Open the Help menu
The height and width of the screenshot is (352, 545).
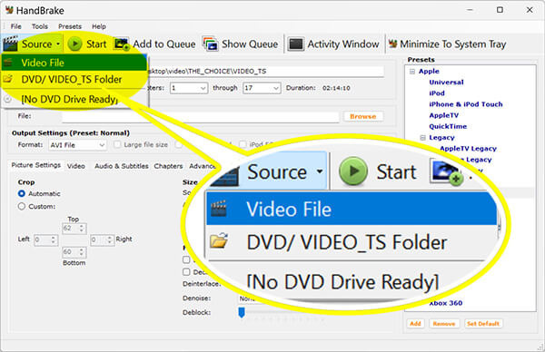(99, 26)
